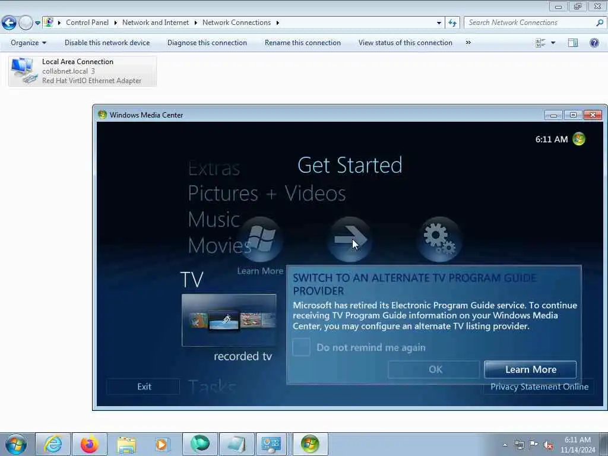Click address bar Control Panel icon
Image resolution: width=608 pixels, height=456 pixels.
(x=49, y=23)
